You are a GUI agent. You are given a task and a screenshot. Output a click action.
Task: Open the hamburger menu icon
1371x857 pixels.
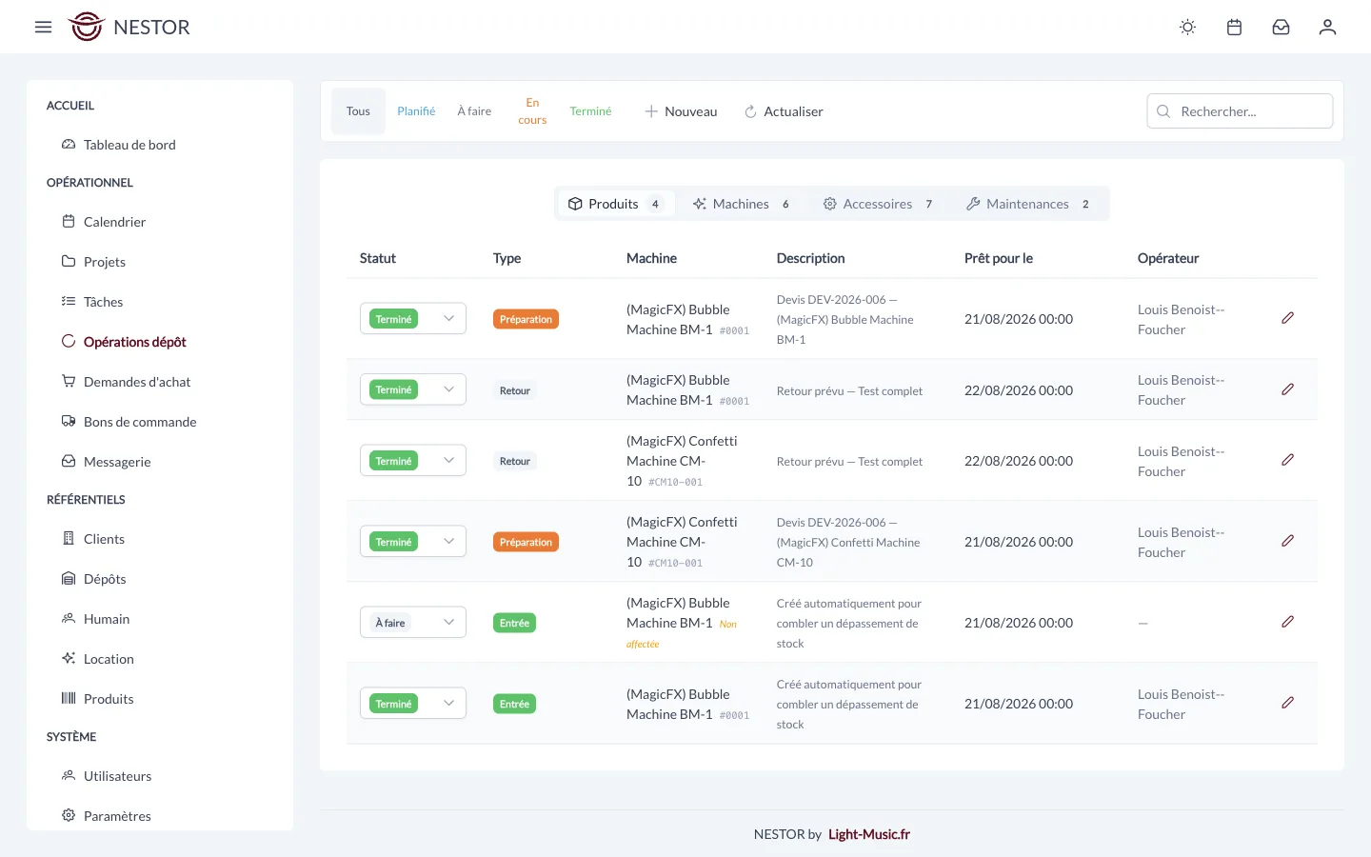[x=43, y=27]
